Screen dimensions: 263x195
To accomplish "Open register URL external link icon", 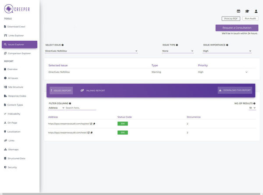I will (x=91, y=124).
